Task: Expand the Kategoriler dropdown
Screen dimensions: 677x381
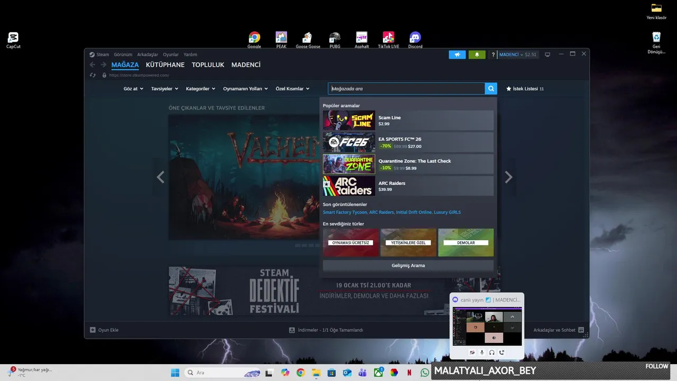Action: point(201,88)
